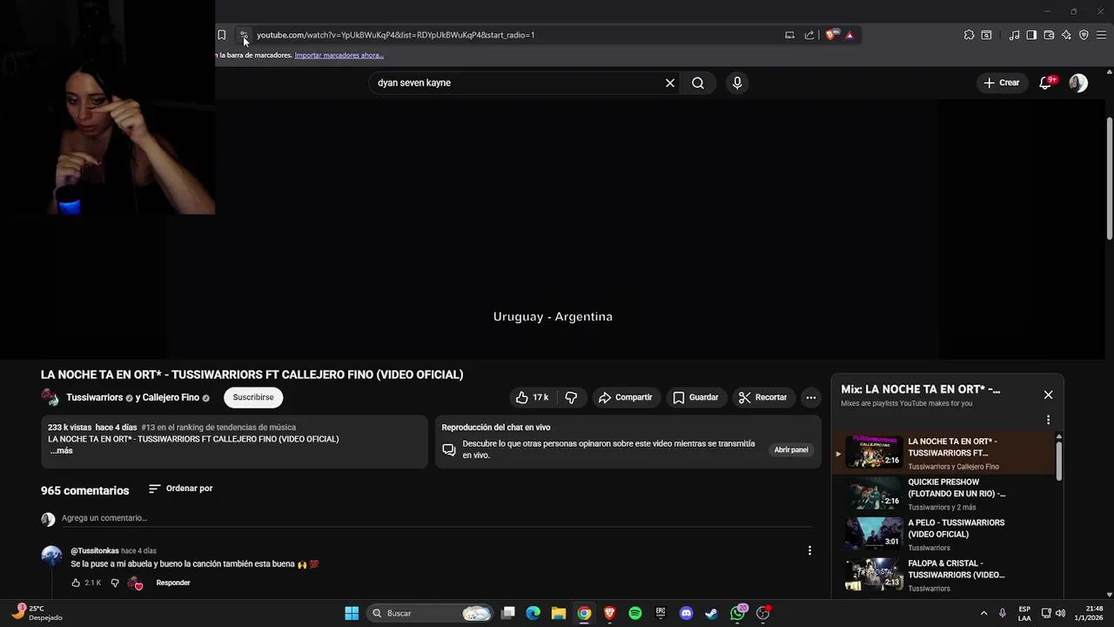Open Callejero Fino channel link
Viewport: 1114px width, 627px height.
pos(171,397)
